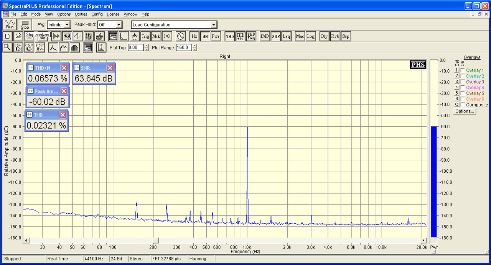
Task: Toggle the Pwr total power utility
Action: (216, 36)
